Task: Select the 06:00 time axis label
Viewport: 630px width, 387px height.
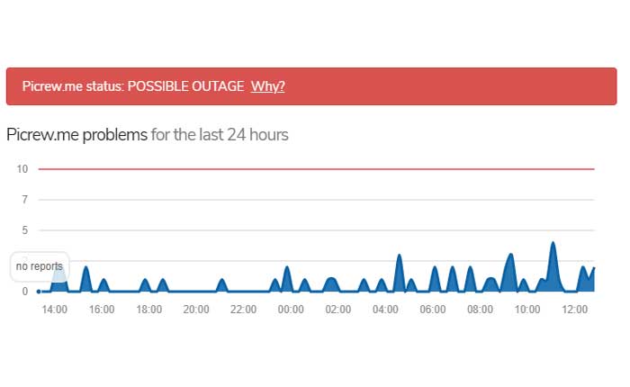Action: [433, 310]
